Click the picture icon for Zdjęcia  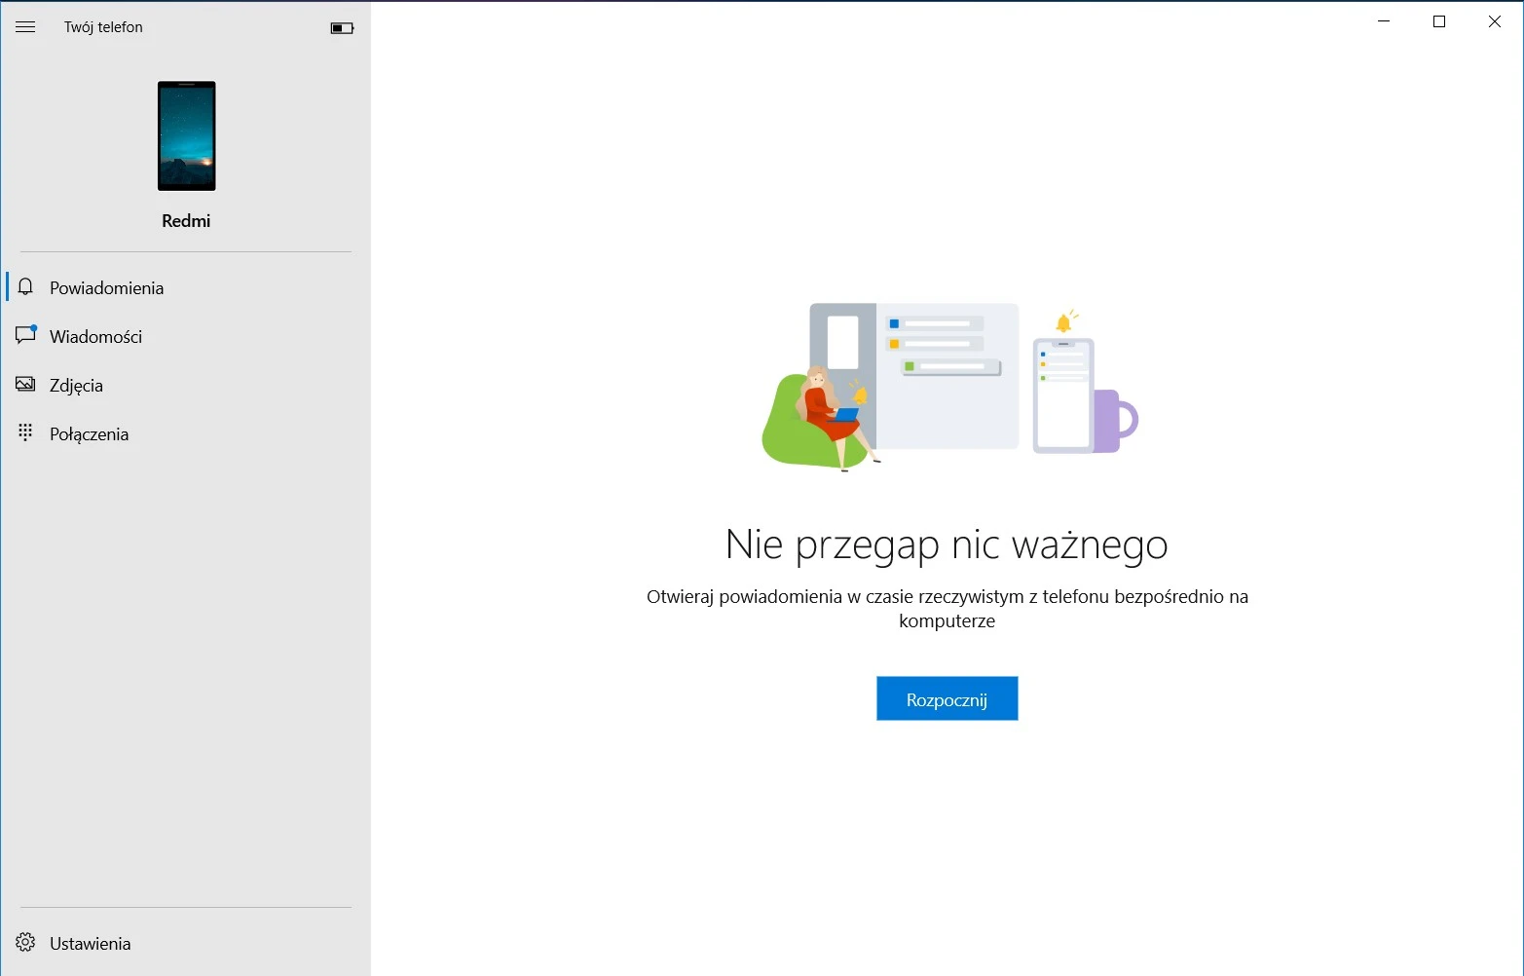pyautogui.click(x=26, y=385)
